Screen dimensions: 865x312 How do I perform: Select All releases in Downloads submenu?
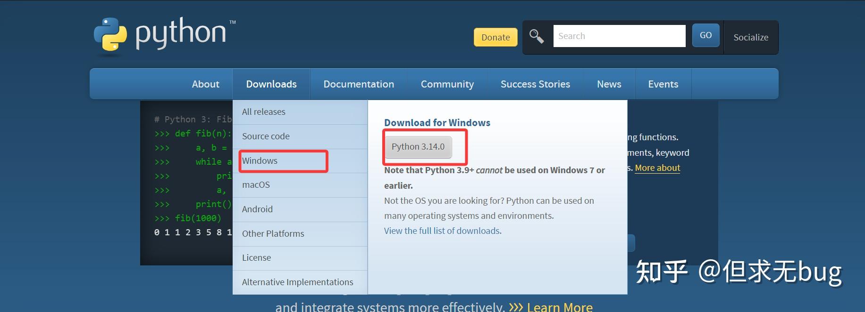(x=300, y=112)
